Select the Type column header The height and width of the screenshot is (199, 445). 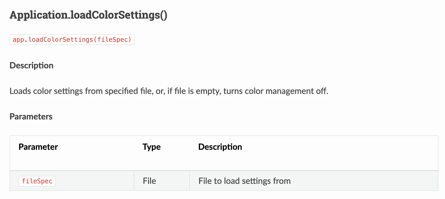(152, 147)
